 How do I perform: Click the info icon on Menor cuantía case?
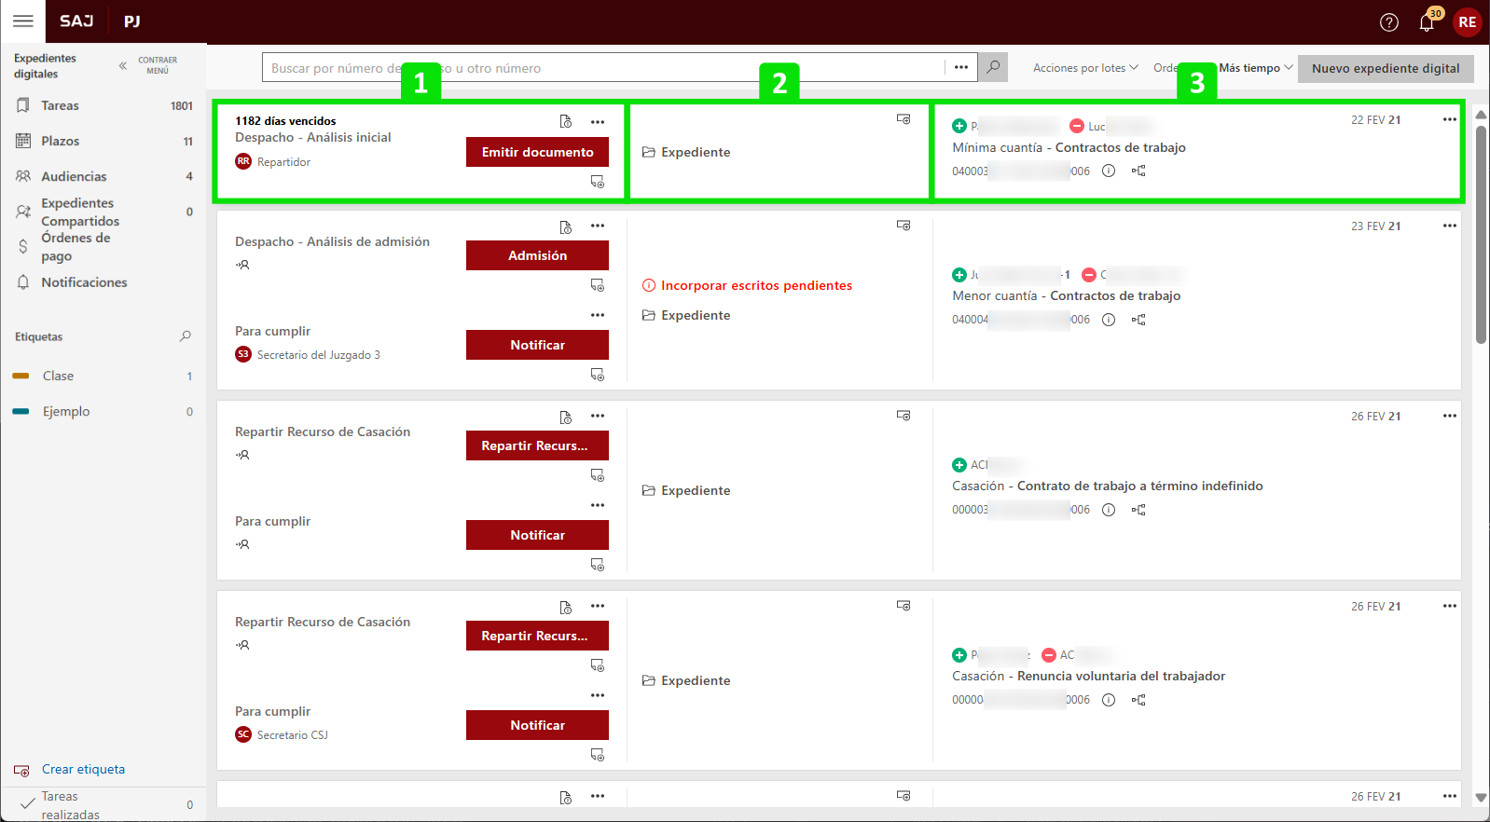[1108, 320]
